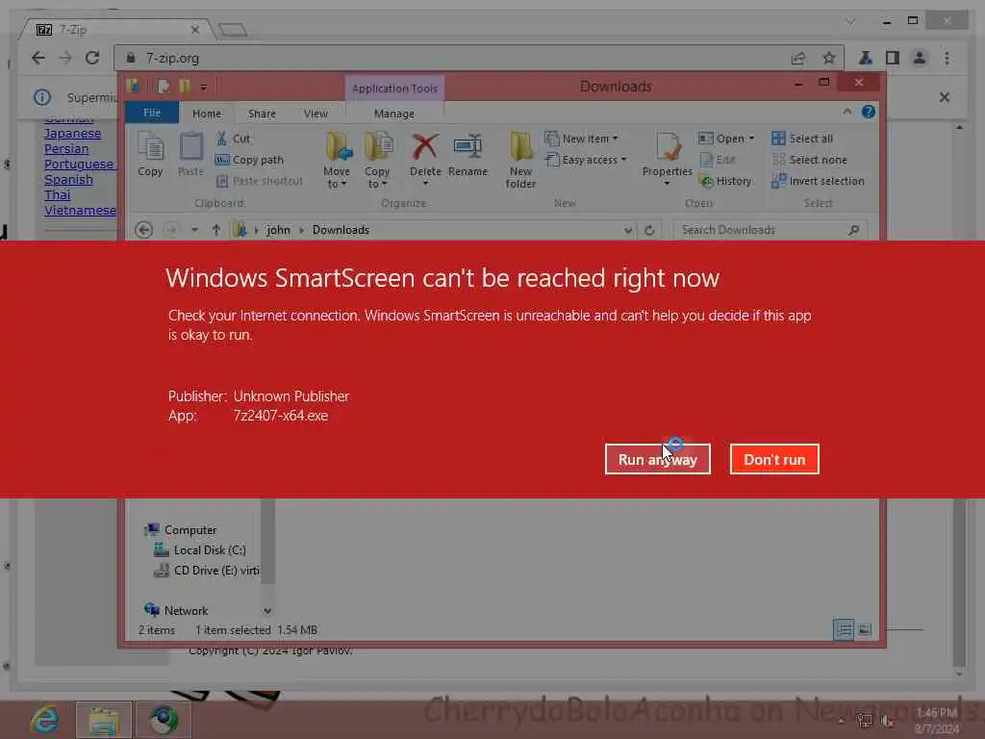This screenshot has height=739, width=985.
Task: Switch to details view layout icon
Action: [843, 629]
